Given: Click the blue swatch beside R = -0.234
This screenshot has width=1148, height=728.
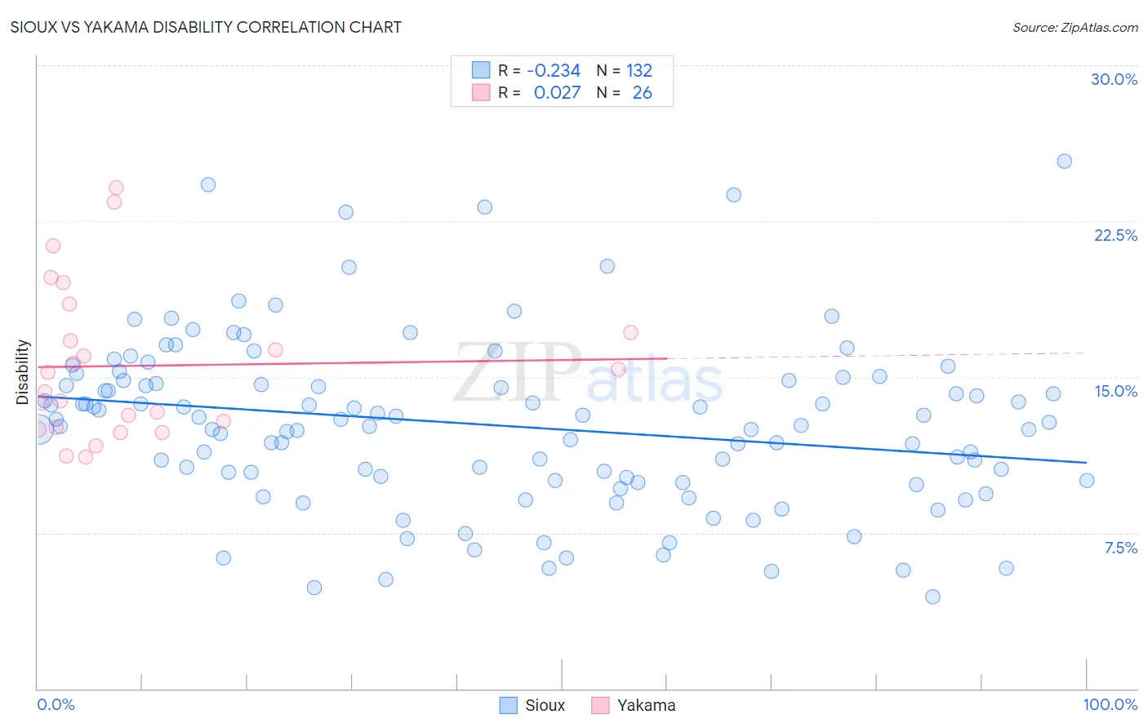Looking at the screenshot, I should [x=481, y=70].
